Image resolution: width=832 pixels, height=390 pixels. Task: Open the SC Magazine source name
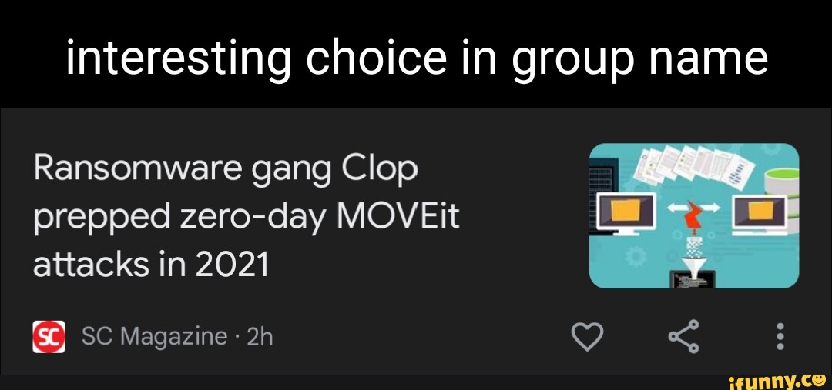coord(154,336)
